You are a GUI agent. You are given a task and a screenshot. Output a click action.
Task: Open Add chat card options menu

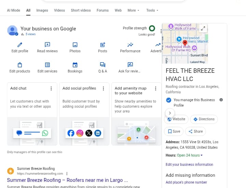coord(51,89)
